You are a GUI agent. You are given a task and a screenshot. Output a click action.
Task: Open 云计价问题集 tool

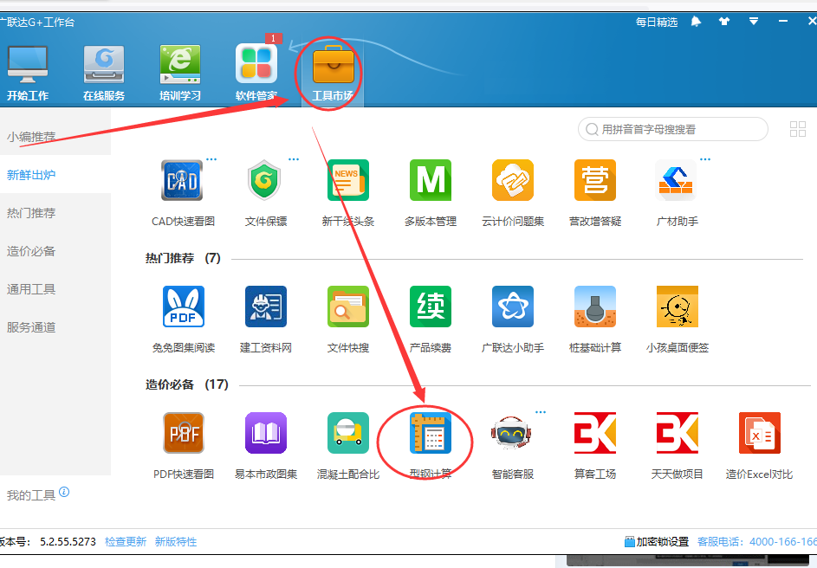(513, 180)
